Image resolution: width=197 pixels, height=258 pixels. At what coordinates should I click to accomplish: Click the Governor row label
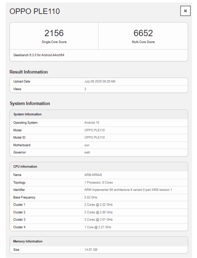coord(20,152)
